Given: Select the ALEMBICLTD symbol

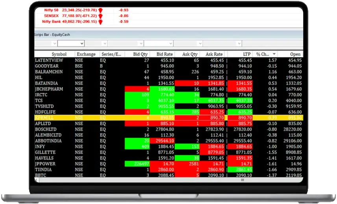Looking at the screenshot, I should pos(48,135).
